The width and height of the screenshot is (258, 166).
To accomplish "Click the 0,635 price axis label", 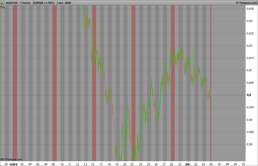I will click(x=250, y=9).
